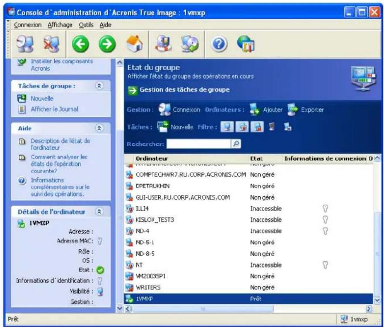
Task: Click the Ajouter computer icon with plus
Action: pyautogui.click(x=255, y=109)
